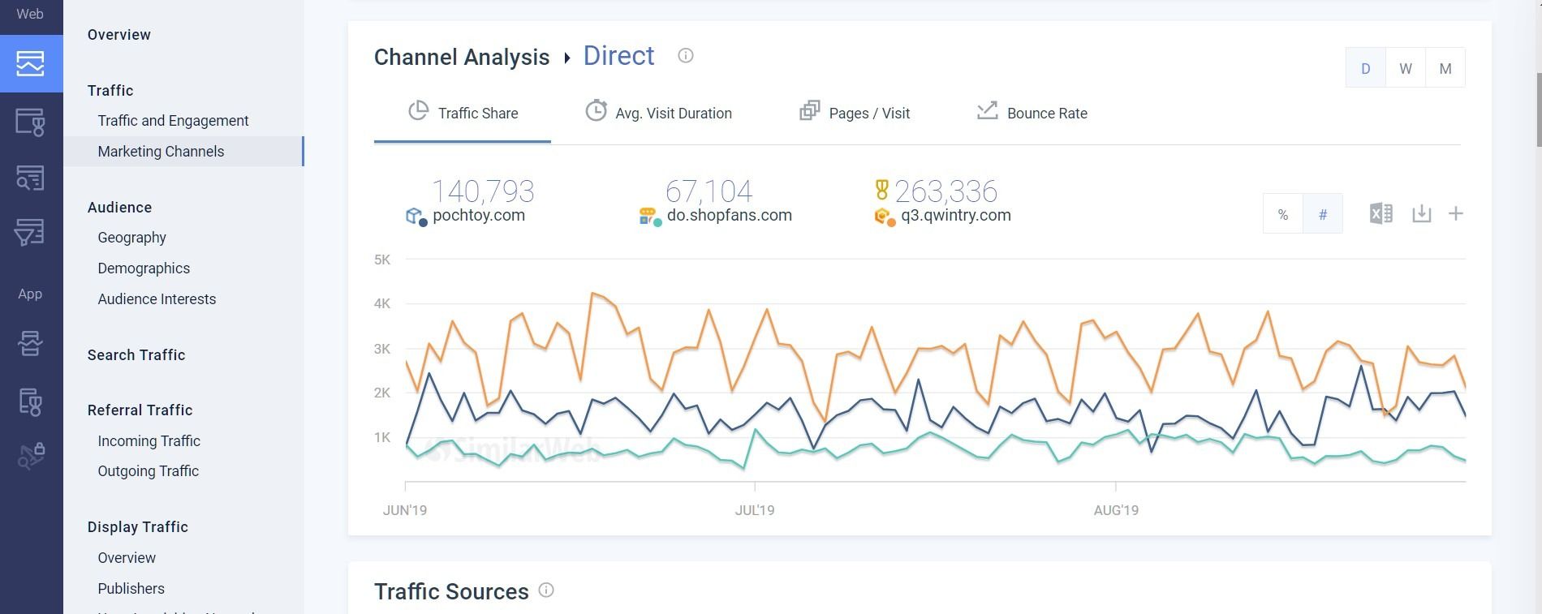Click the Channel Analysis breadcrumb title
Screen dimensions: 1542x614
[x=462, y=57]
